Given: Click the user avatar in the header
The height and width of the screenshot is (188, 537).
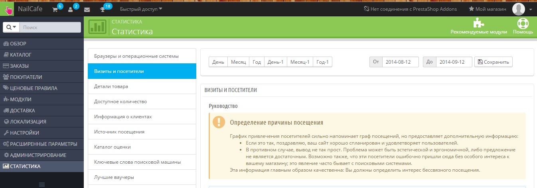Looking at the screenshot, I should pyautogui.click(x=518, y=9).
